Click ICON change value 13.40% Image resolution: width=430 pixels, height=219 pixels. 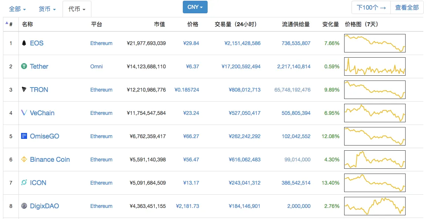[330, 183]
